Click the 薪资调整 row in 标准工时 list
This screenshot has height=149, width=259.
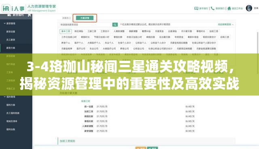point(89,131)
